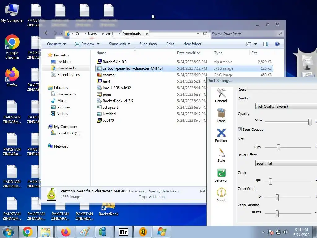Select Desktop under Favorites
Viewport: 317px width, 238px height.
[64, 62]
